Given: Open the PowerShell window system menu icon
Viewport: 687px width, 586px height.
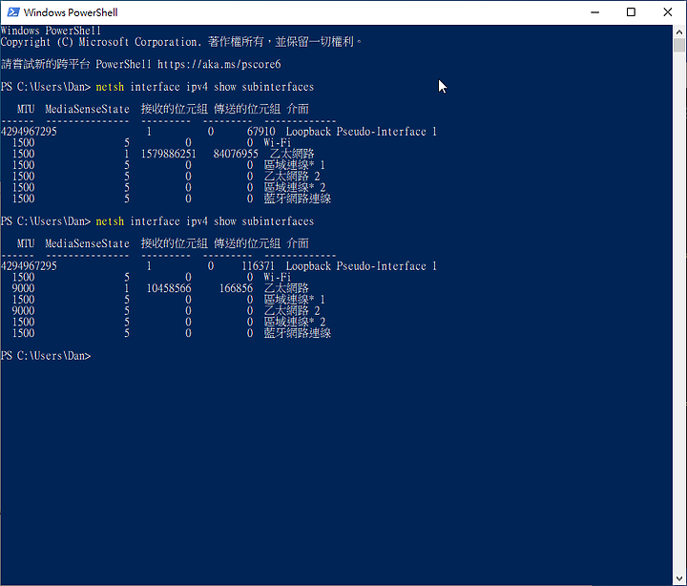Looking at the screenshot, I should click(13, 12).
